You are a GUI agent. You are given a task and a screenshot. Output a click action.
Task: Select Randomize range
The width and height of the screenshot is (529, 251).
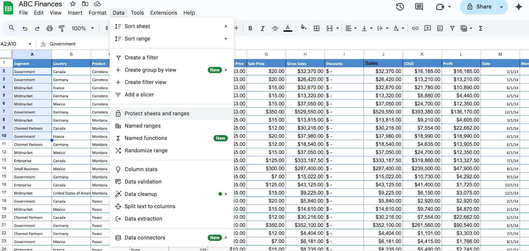pyautogui.click(x=172, y=151)
